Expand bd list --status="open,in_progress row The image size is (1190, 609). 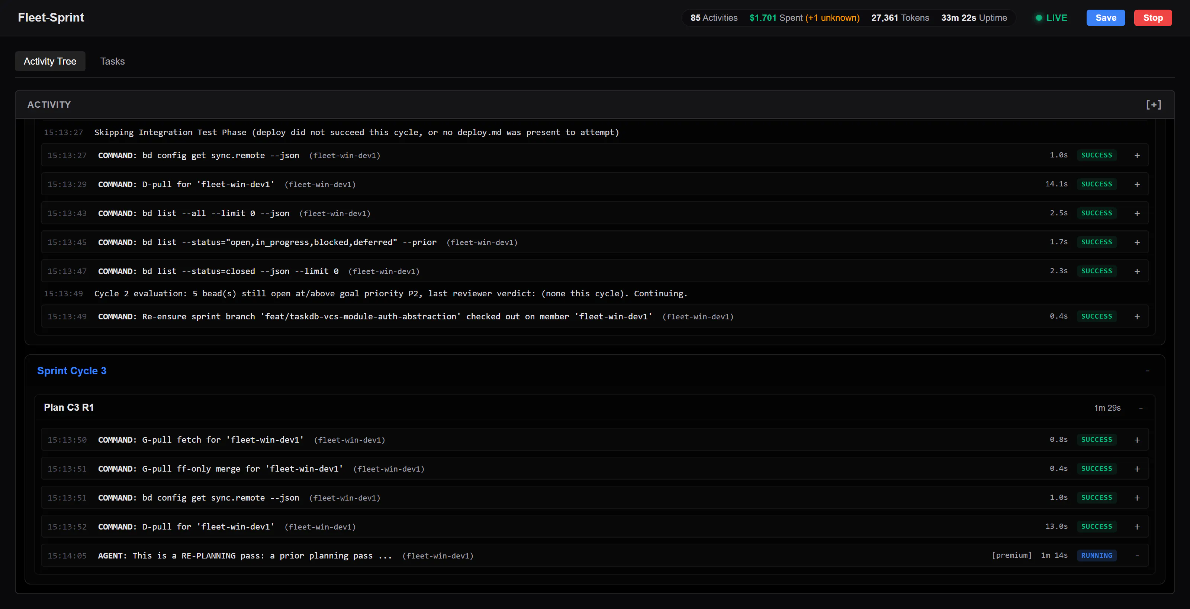tap(1137, 242)
